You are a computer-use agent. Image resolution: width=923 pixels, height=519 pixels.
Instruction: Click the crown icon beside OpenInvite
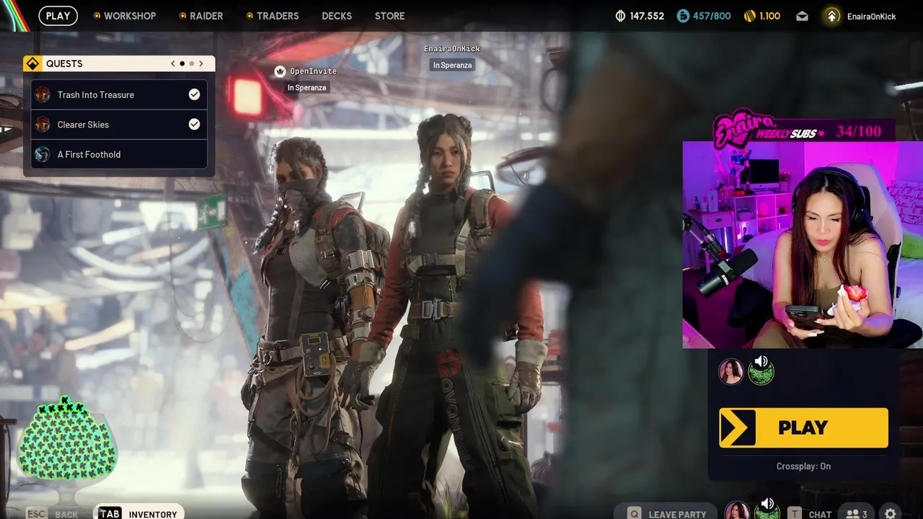[280, 71]
